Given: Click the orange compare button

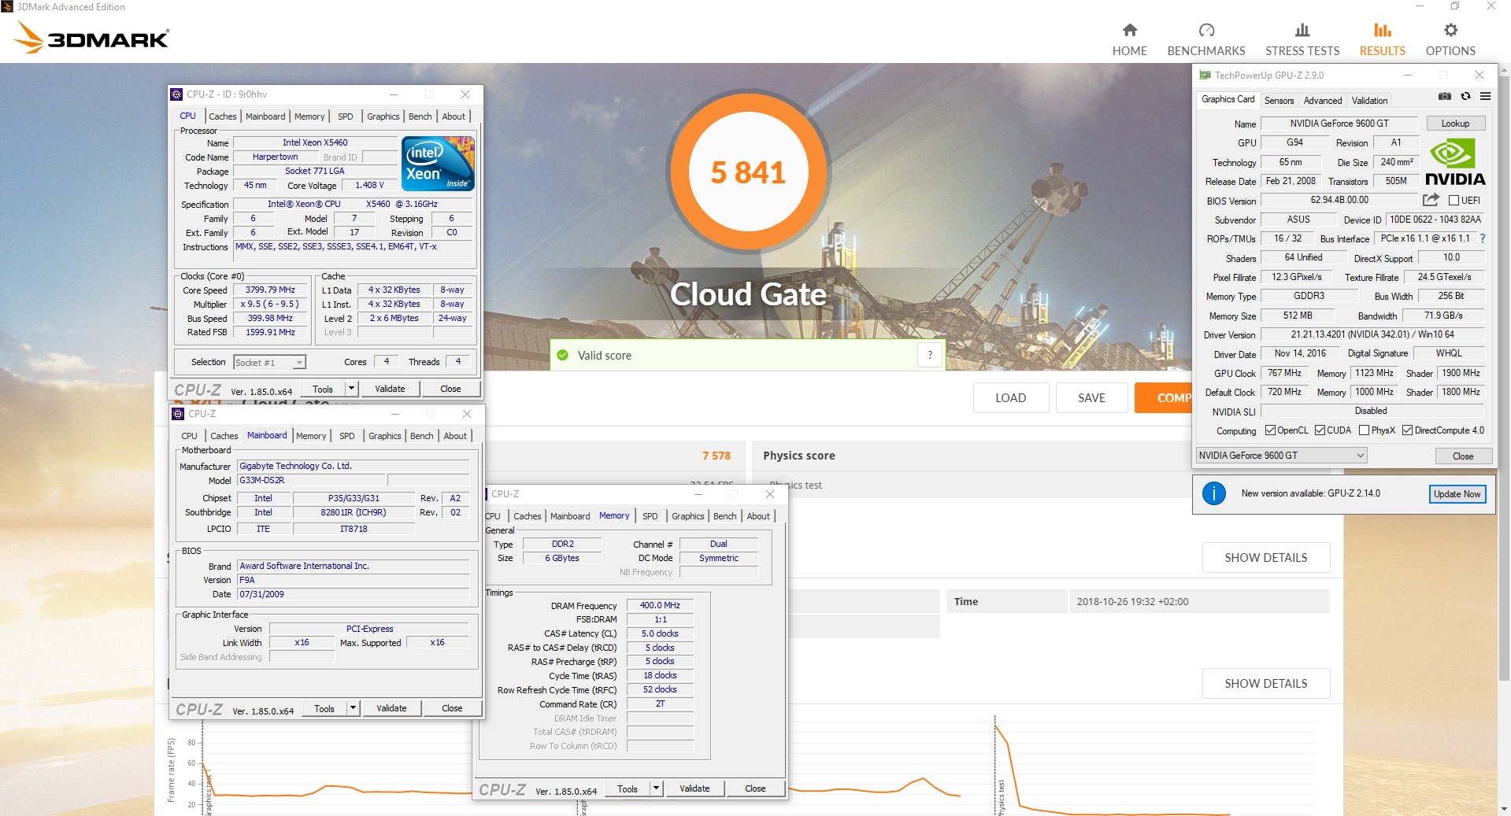Looking at the screenshot, I should point(1164,398).
